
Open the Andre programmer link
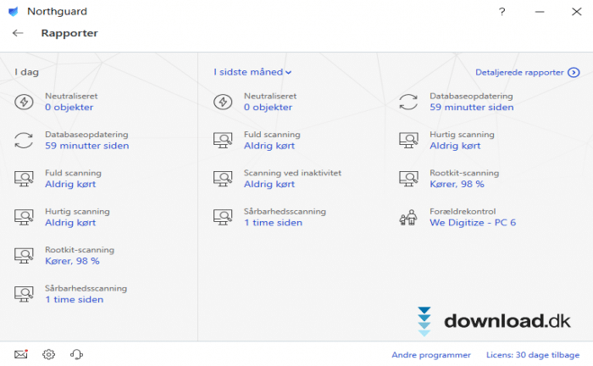pyautogui.click(x=430, y=355)
